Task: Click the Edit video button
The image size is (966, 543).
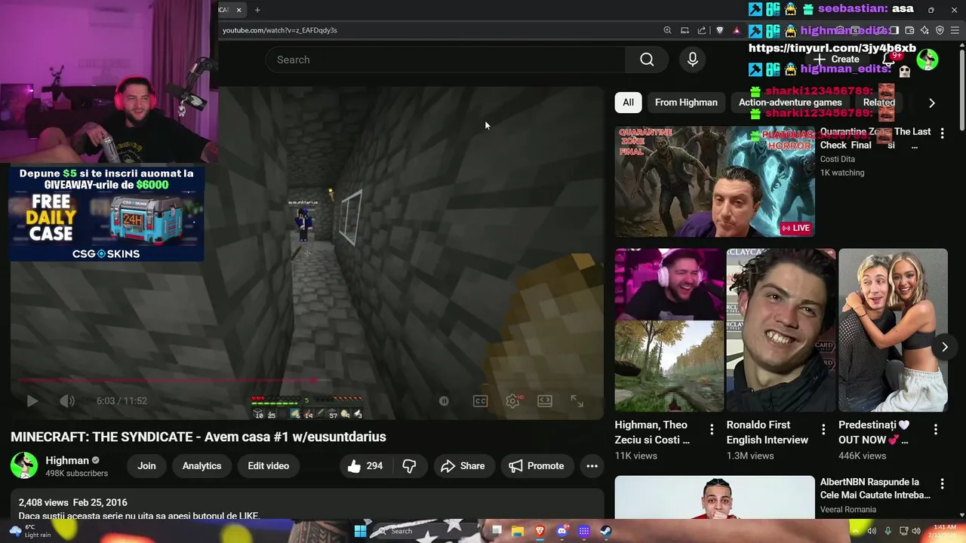Action: [x=268, y=466]
